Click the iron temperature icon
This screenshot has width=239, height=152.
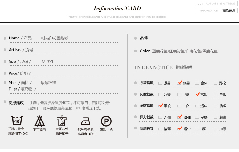pyautogui.click(x=85, y=121)
